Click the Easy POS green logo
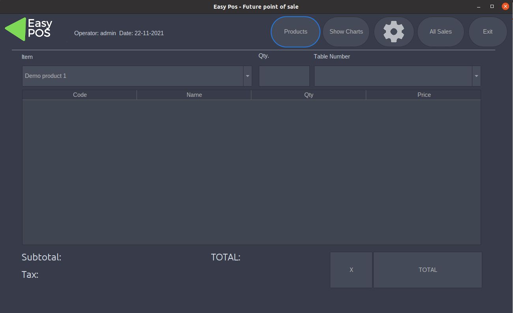The height and width of the screenshot is (313, 513). [x=28, y=29]
